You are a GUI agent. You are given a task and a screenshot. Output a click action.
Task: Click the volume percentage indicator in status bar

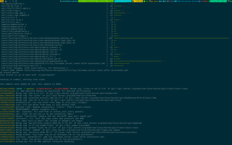coord(170,1)
